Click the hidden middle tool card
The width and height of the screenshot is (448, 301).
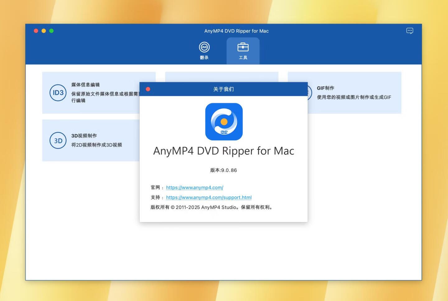tap(222, 77)
